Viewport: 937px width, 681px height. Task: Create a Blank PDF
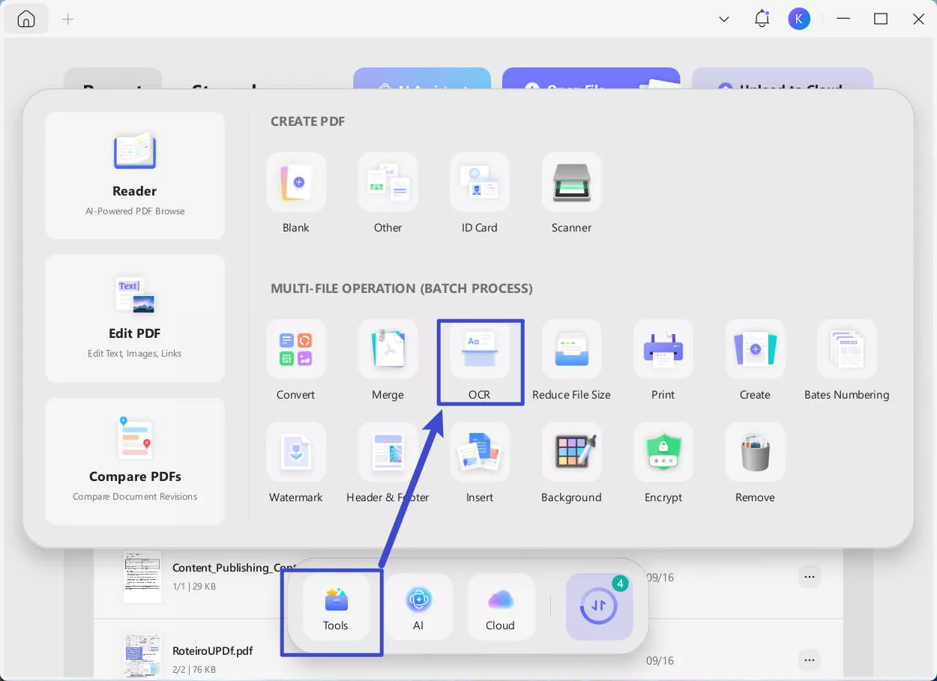(x=296, y=183)
